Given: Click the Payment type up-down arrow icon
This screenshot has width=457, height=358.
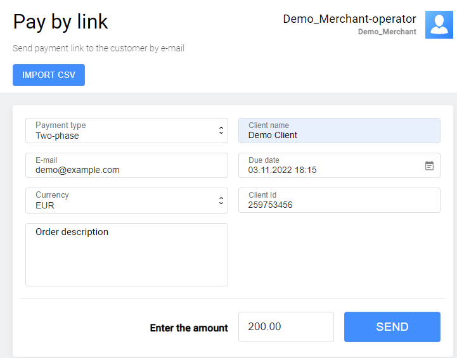Looking at the screenshot, I should pos(221,131).
